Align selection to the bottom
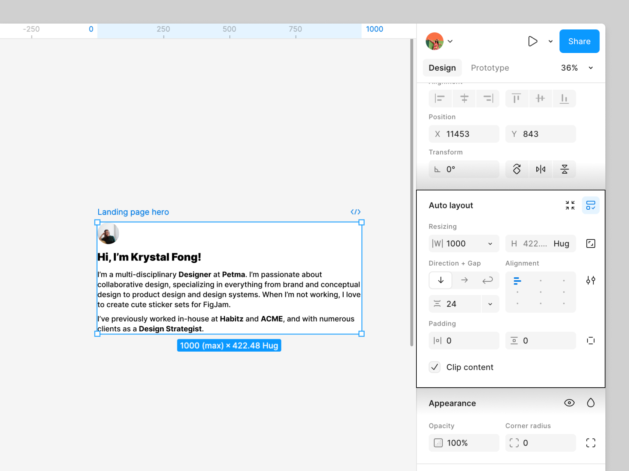The image size is (629, 471). click(564, 98)
